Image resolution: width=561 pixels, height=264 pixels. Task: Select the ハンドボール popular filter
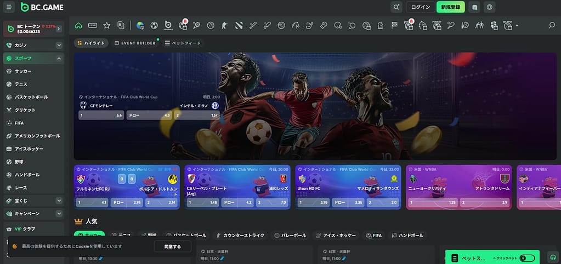[x=407, y=236]
